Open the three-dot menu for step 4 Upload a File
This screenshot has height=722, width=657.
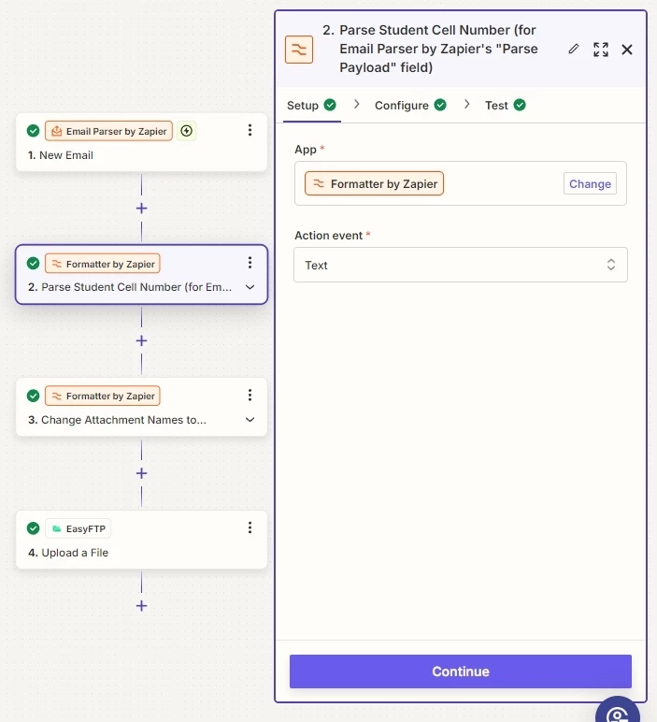(250, 527)
